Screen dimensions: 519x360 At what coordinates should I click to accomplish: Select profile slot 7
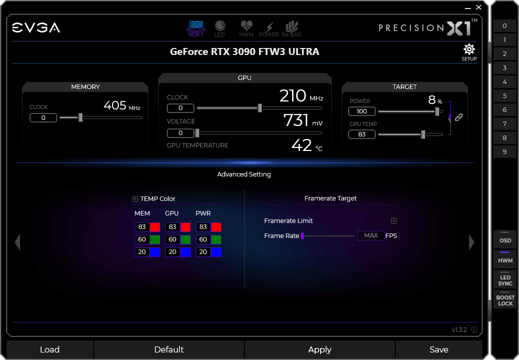504,124
